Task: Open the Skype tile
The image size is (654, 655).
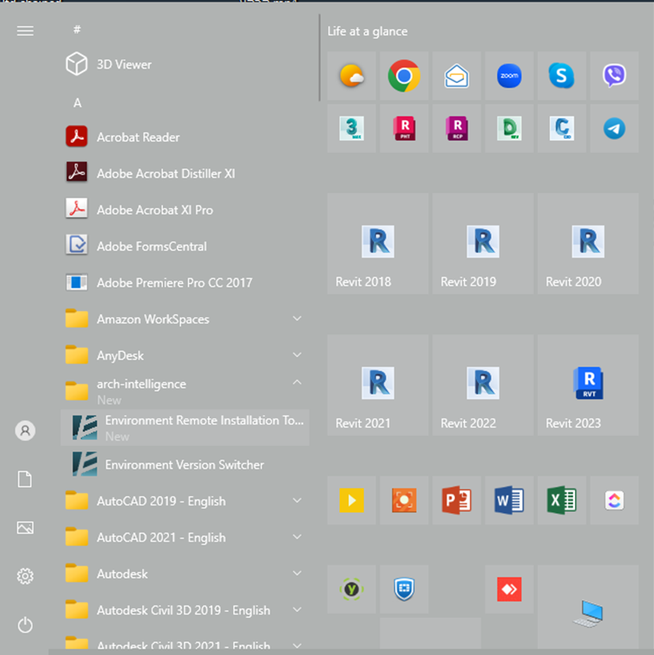Action: pos(561,76)
